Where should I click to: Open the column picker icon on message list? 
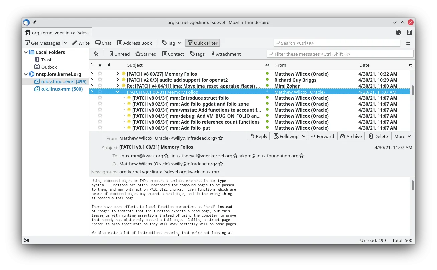coord(411,65)
